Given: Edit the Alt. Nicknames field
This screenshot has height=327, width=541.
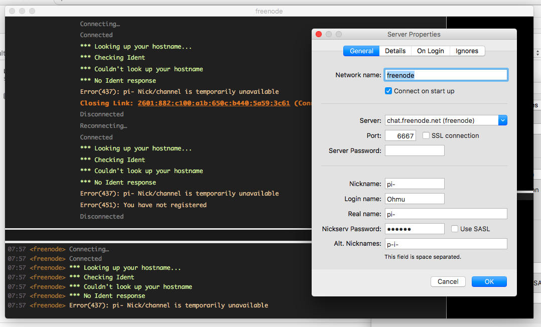Looking at the screenshot, I should (x=446, y=244).
